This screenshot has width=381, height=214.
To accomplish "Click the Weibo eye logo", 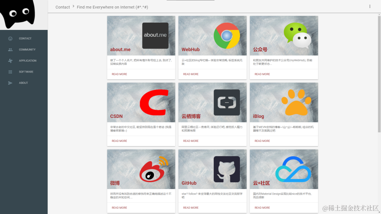I will click(154, 169).
